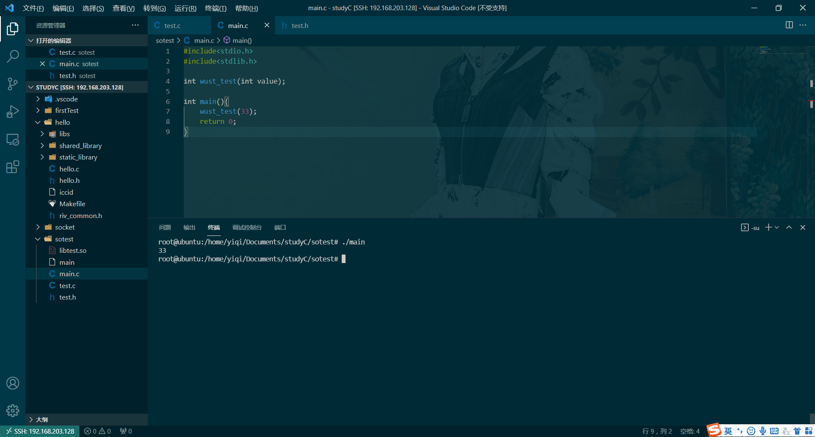Click SSH remote indicator in status bar
The image size is (815, 437).
[x=40, y=431]
